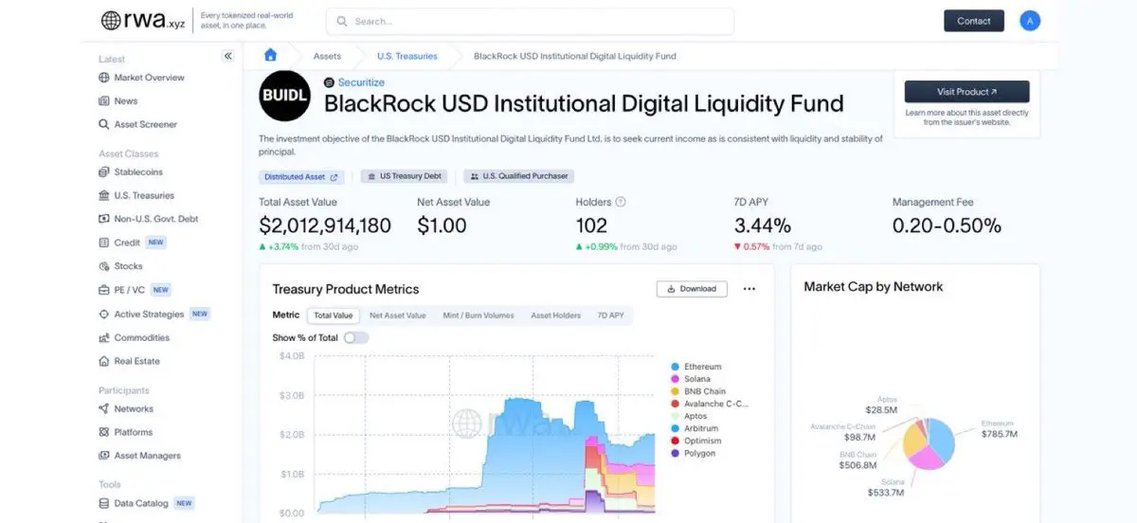The height and width of the screenshot is (523, 1137).
Task: Click the $785.7M Ethereum pie label
Action: point(999,434)
